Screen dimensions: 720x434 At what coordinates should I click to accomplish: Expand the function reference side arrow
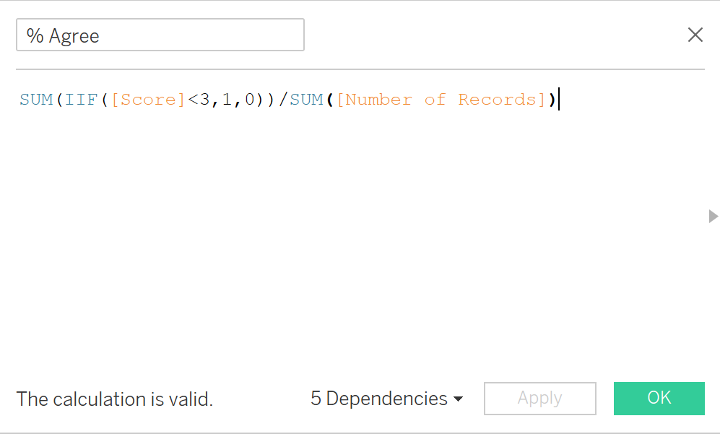[714, 216]
